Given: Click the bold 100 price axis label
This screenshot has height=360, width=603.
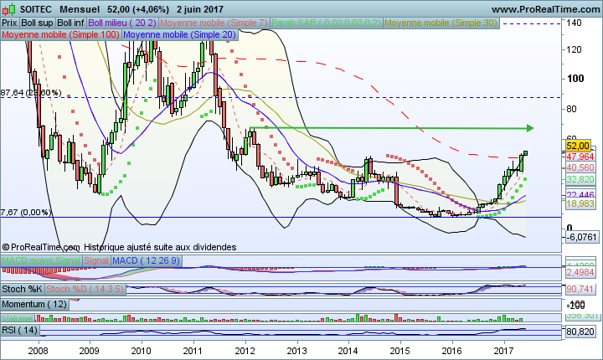Looking at the screenshot, I should (x=575, y=79).
